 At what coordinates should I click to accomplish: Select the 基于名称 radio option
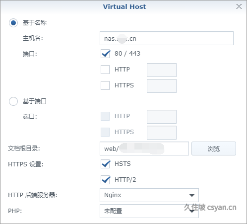tap(13, 23)
